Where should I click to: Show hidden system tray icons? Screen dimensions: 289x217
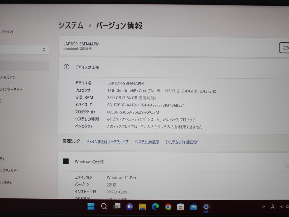264,207
